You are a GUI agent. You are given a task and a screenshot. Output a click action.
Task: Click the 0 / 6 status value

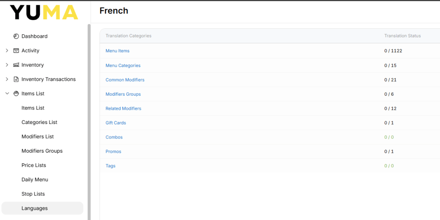tap(389, 94)
